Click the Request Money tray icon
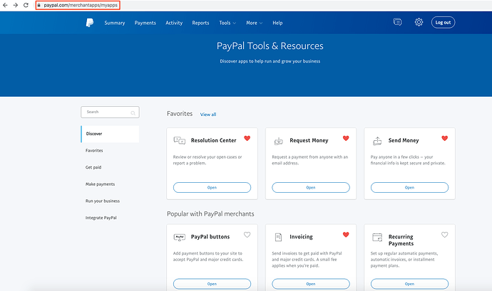The height and width of the screenshot is (291, 492). tap(278, 141)
